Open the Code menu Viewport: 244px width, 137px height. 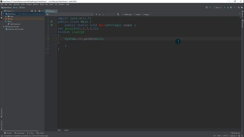(23, 4)
